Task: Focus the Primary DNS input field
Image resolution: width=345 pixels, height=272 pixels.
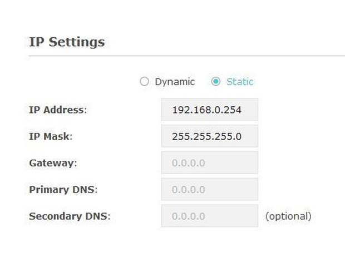Action: [209, 190]
